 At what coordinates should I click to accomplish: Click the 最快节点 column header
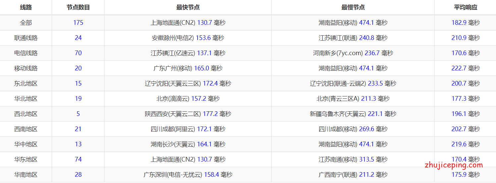coord(188,7)
